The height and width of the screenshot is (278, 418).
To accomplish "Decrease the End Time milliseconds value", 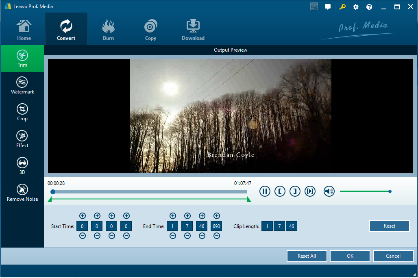I will click(217, 236).
